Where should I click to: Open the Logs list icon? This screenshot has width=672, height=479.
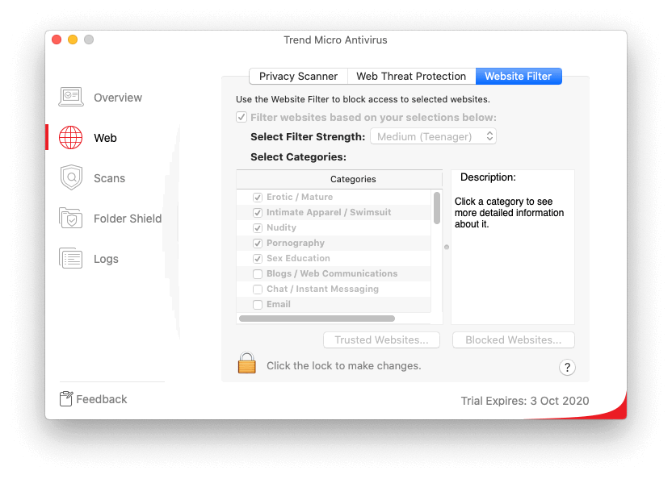[x=71, y=258]
